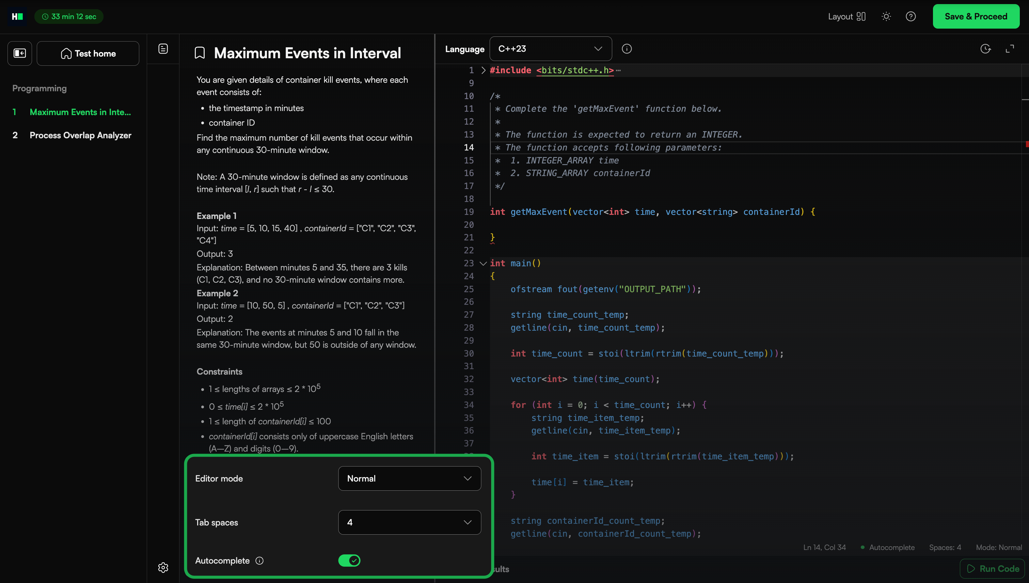The width and height of the screenshot is (1029, 583).
Task: Bookmark the Maximum Events in Interval question
Action: tap(200, 53)
